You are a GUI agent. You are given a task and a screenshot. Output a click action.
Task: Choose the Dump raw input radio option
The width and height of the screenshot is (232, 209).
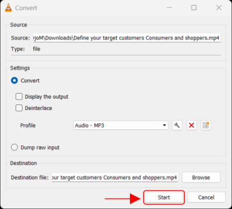click(x=14, y=147)
